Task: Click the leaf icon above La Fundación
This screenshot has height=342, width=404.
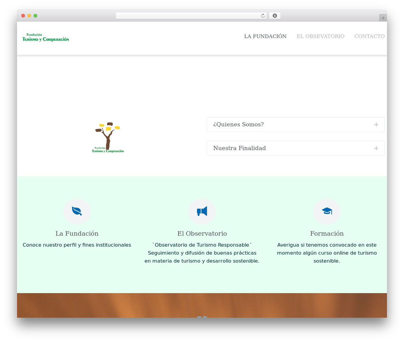Action: pyautogui.click(x=77, y=211)
